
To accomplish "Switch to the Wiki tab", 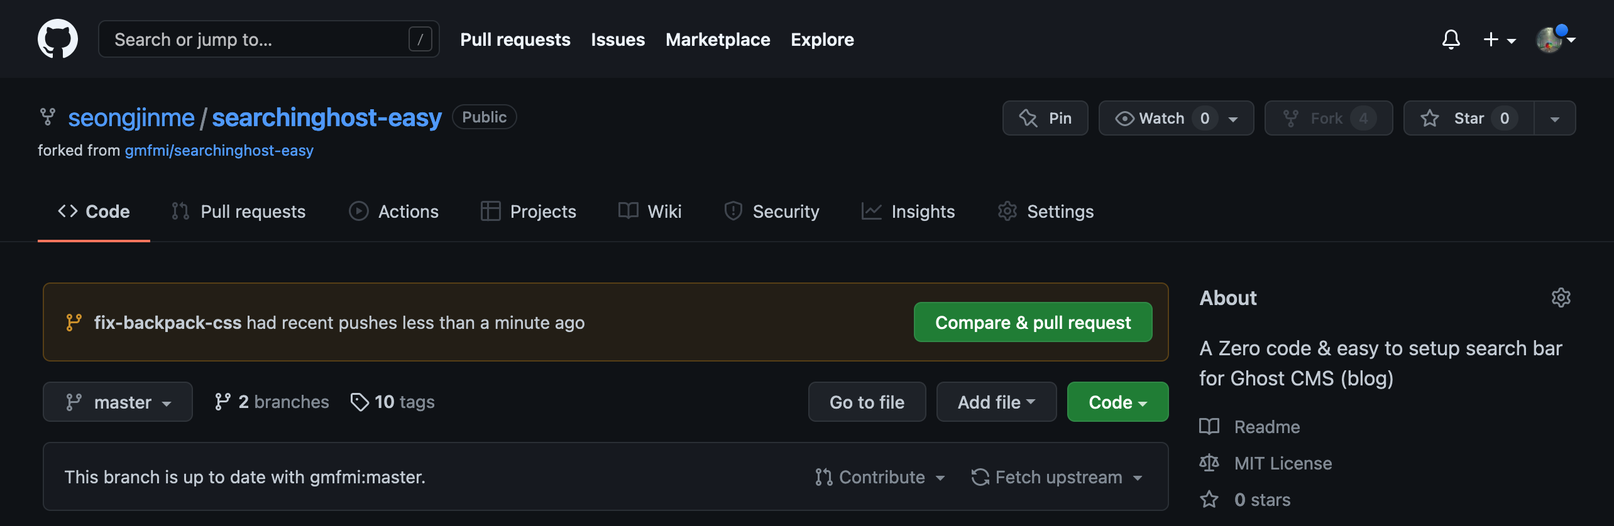I will click(650, 212).
